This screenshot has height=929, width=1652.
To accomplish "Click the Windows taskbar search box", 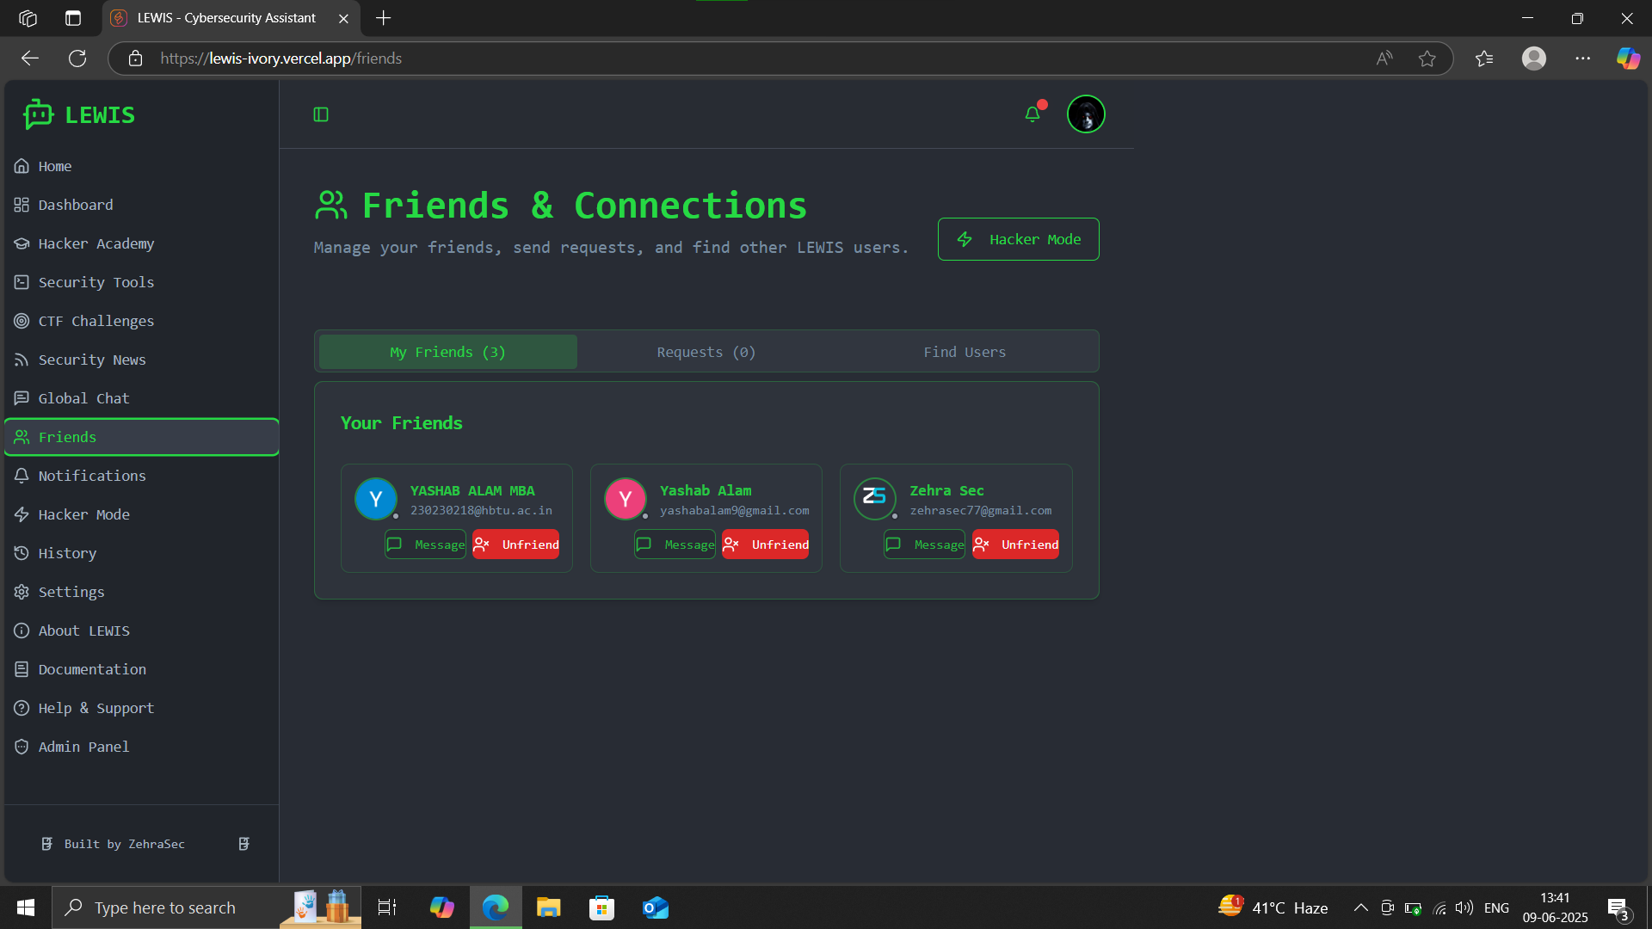I will (x=165, y=907).
